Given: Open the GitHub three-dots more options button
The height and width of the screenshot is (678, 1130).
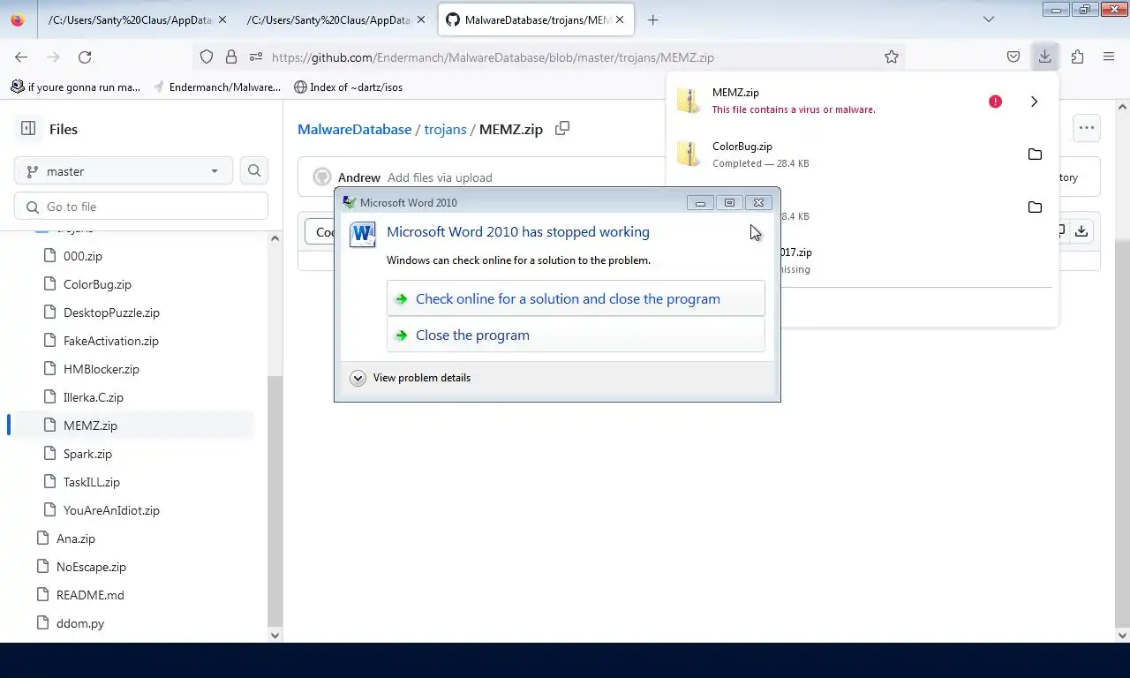Looking at the screenshot, I should [x=1087, y=128].
